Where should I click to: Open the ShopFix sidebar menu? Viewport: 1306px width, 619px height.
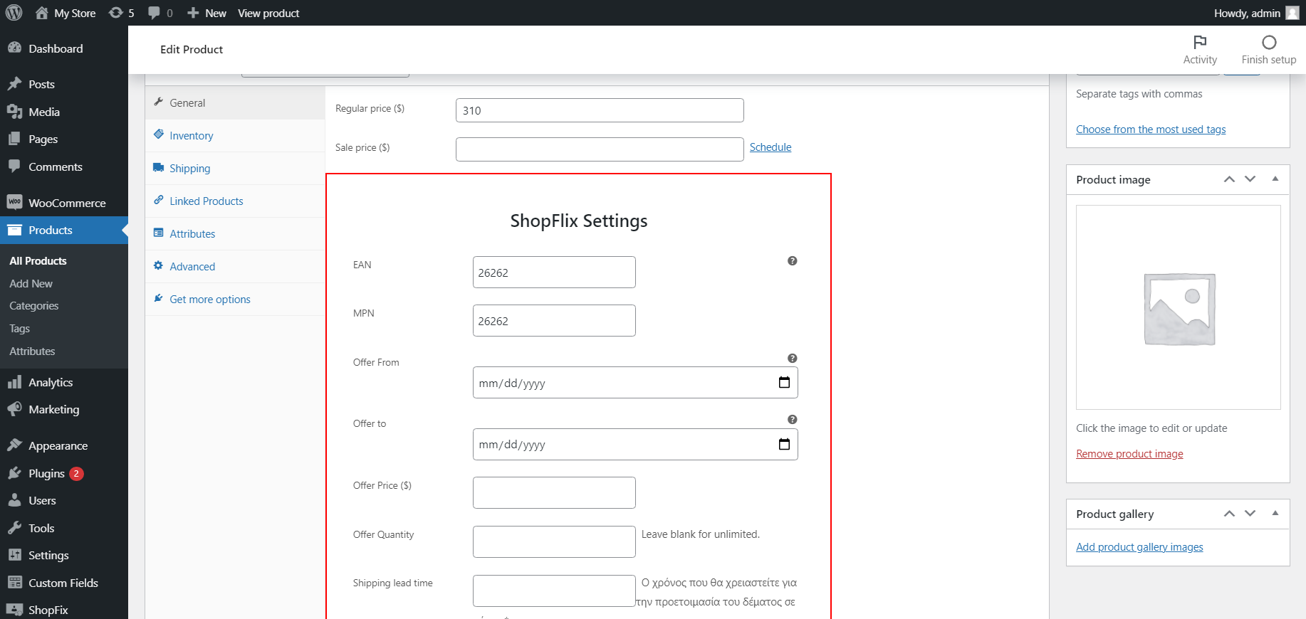(64, 610)
